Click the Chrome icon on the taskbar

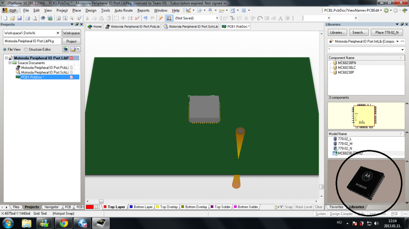click(x=64, y=223)
